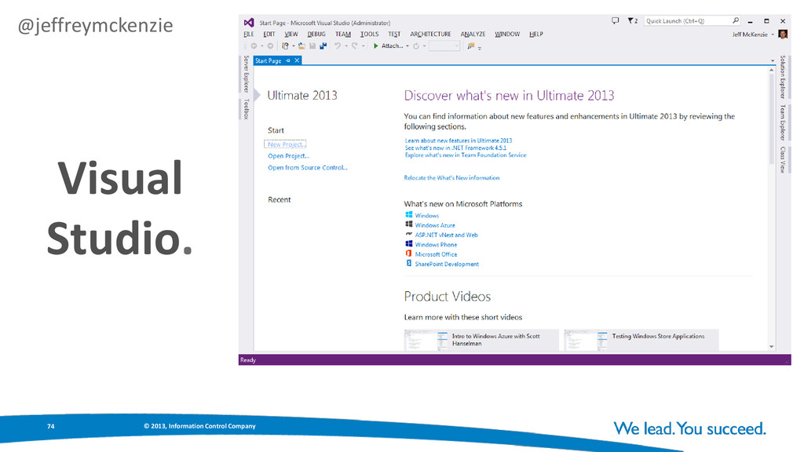Click Relocate the What's New information link
The height and width of the screenshot is (452, 804).
pyautogui.click(x=451, y=178)
